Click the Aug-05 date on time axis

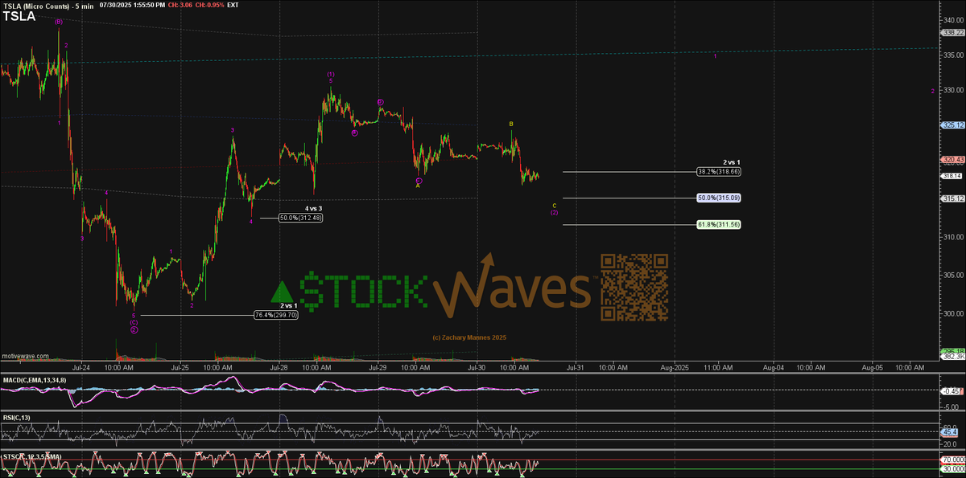pyautogui.click(x=872, y=367)
